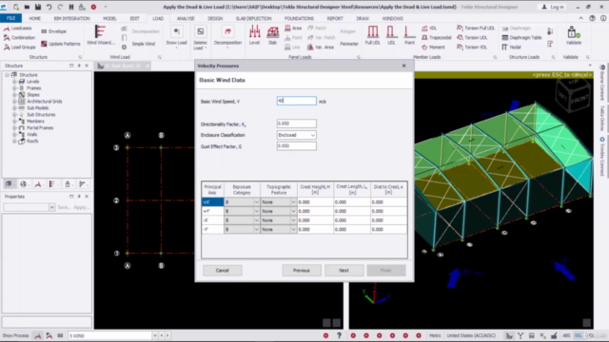Select Architectural Grids tree item
This screenshot has width=609, height=342.
click(x=45, y=102)
